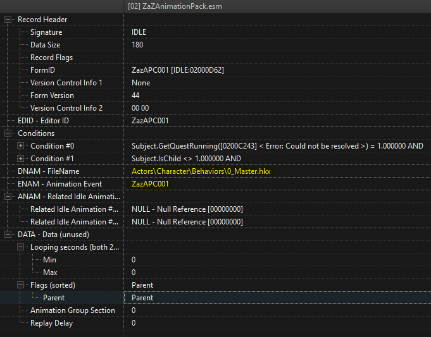
Task: Click second NULL - Null Reference value
Action: pyautogui.click(x=187, y=222)
